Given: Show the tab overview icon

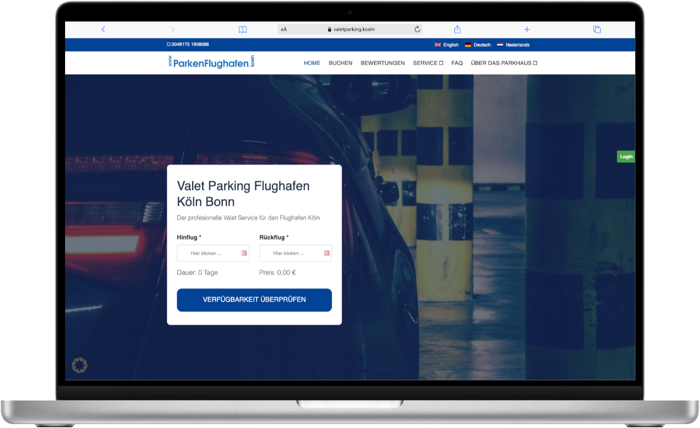Looking at the screenshot, I should [x=597, y=29].
